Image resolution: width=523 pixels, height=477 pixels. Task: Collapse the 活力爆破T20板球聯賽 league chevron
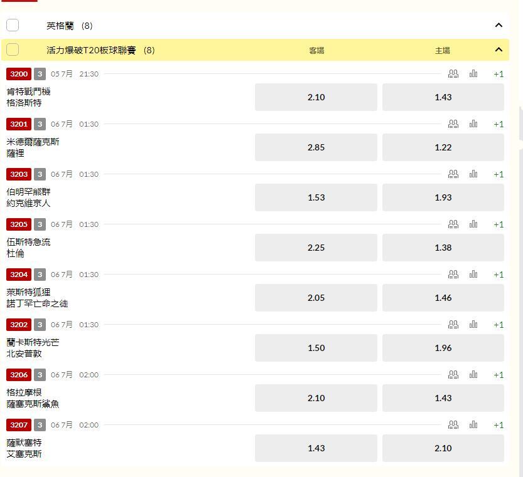pos(499,50)
